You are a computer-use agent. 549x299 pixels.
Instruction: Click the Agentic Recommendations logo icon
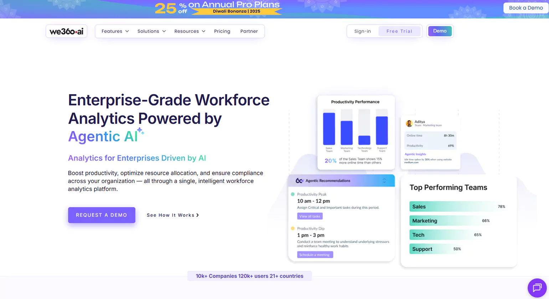click(x=299, y=181)
